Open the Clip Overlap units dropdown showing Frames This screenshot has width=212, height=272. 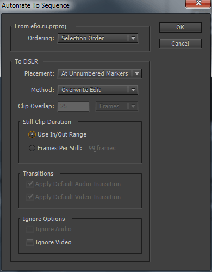tap(117, 106)
